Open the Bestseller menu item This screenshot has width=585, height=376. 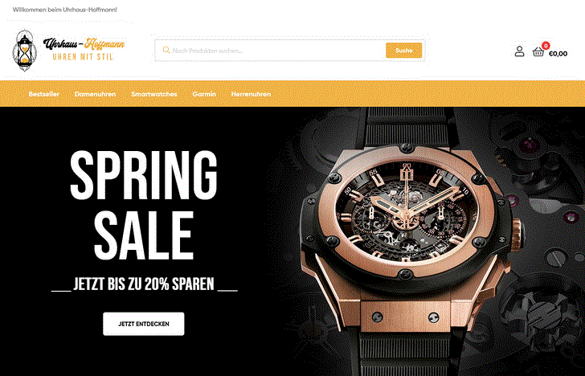tap(44, 94)
